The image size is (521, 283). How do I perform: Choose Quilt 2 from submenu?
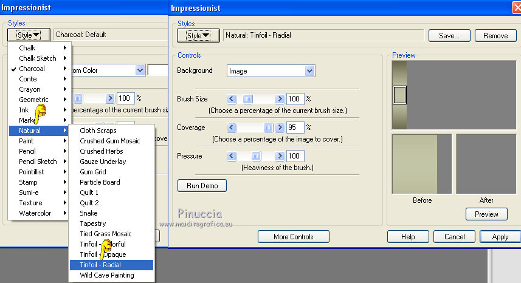[111, 203]
